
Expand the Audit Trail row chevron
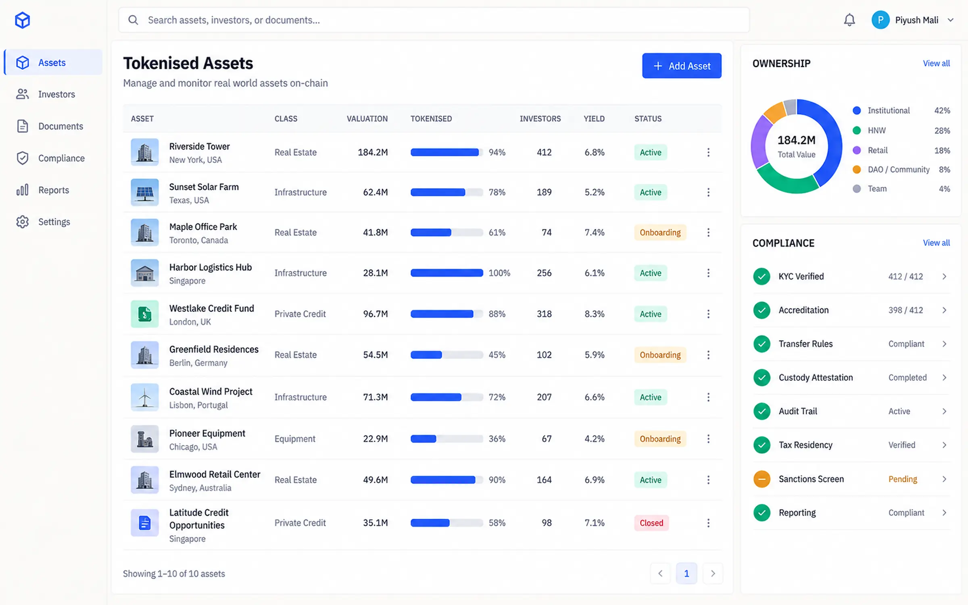(x=944, y=411)
